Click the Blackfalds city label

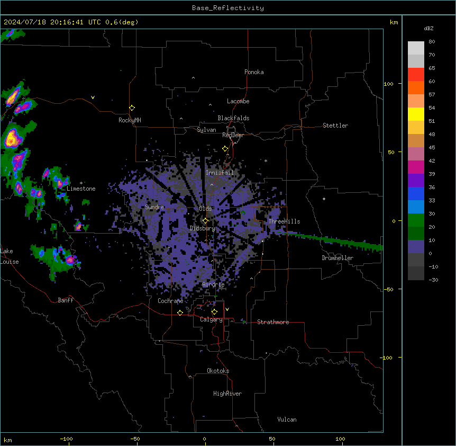[233, 118]
